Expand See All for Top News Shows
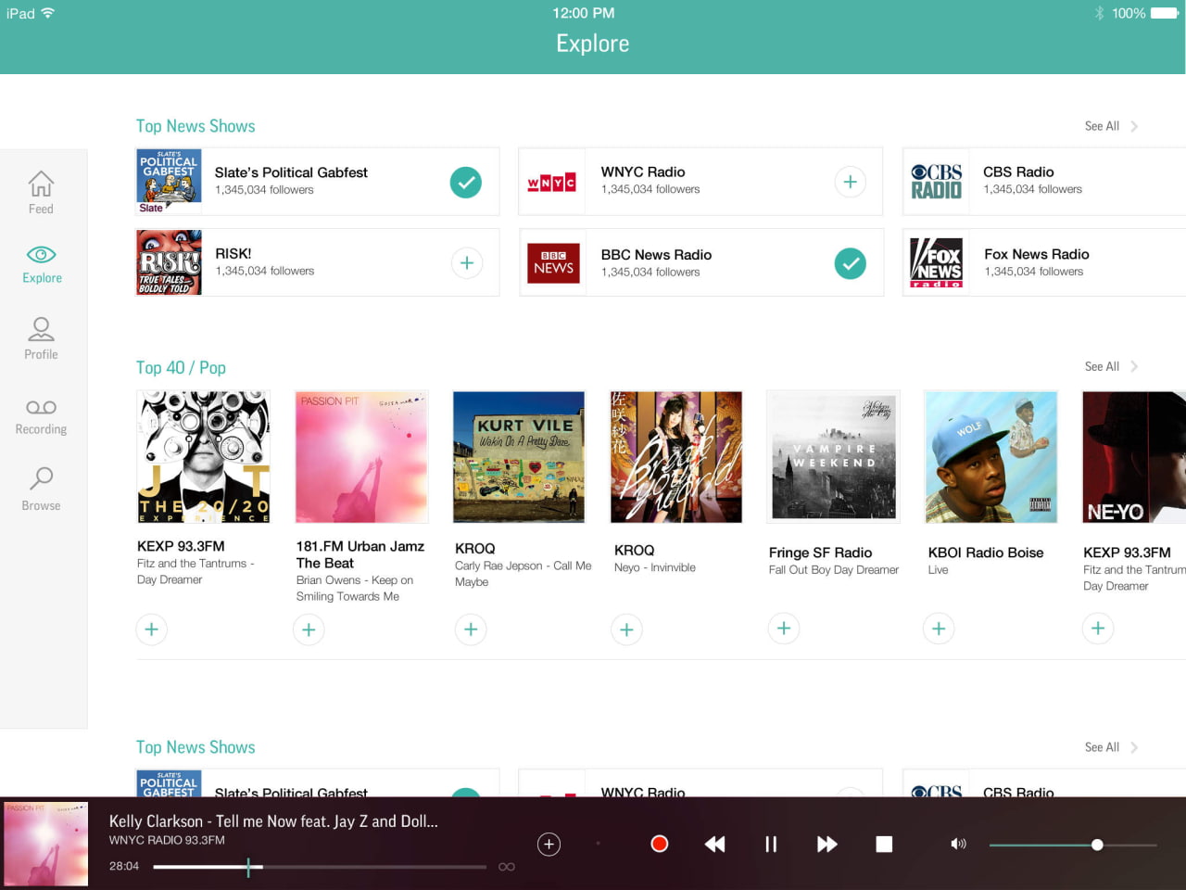 (x=1102, y=126)
